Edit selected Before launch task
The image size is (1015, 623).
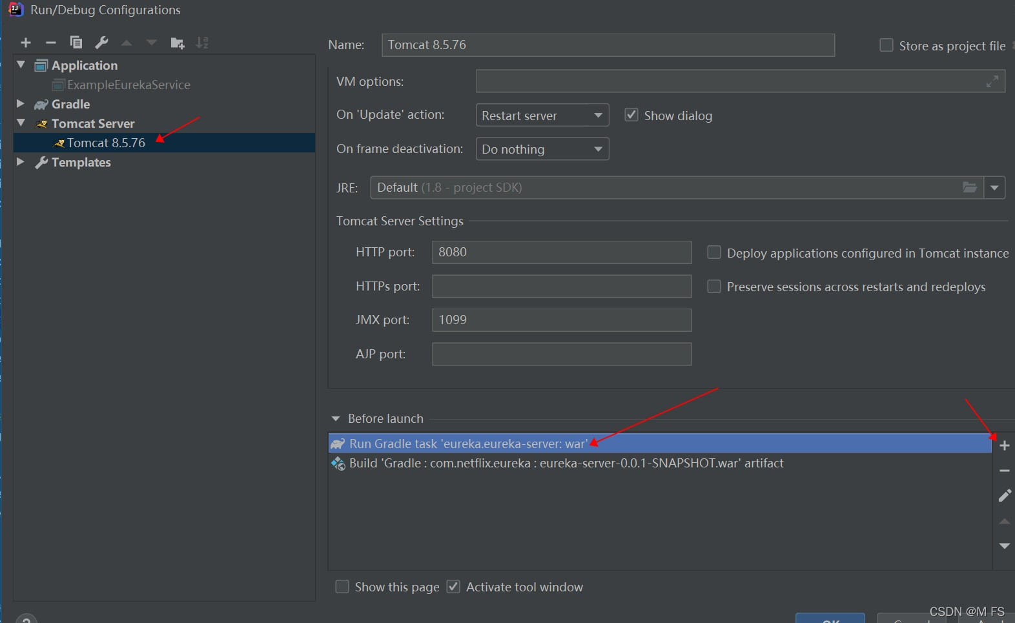point(1005,495)
